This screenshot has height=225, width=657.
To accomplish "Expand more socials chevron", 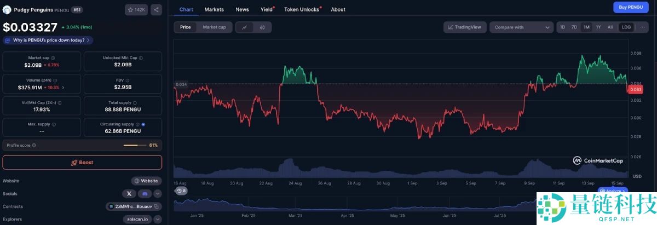I will coord(158,193).
